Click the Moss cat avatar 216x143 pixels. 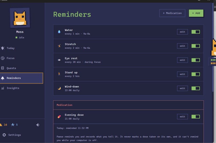point(20,18)
